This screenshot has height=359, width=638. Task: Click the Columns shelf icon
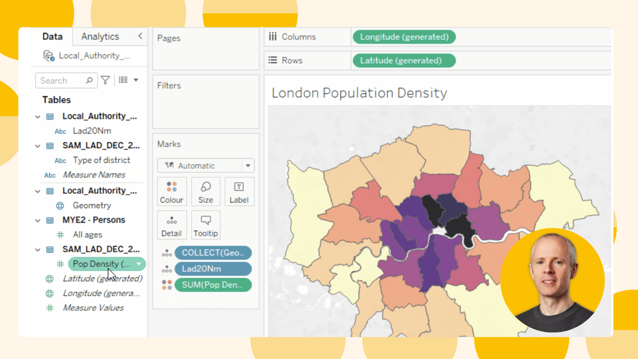click(x=272, y=37)
